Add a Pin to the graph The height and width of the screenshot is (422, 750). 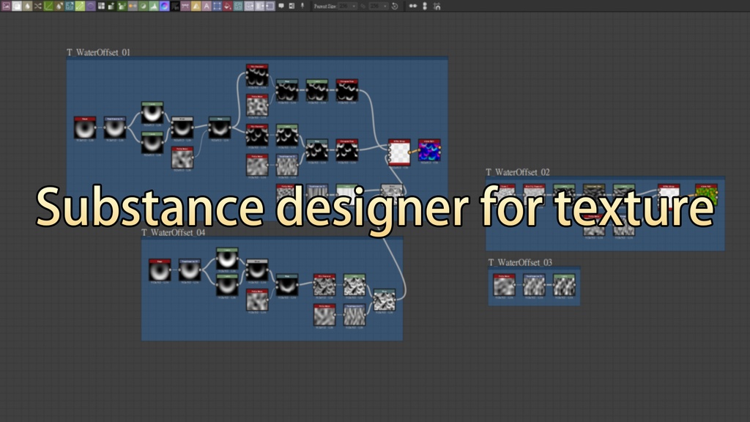coord(302,6)
